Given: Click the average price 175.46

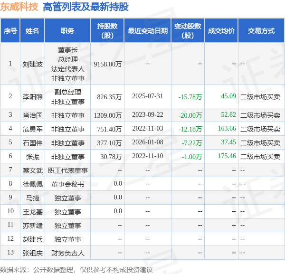Looking at the screenshot, I should click(x=227, y=156).
